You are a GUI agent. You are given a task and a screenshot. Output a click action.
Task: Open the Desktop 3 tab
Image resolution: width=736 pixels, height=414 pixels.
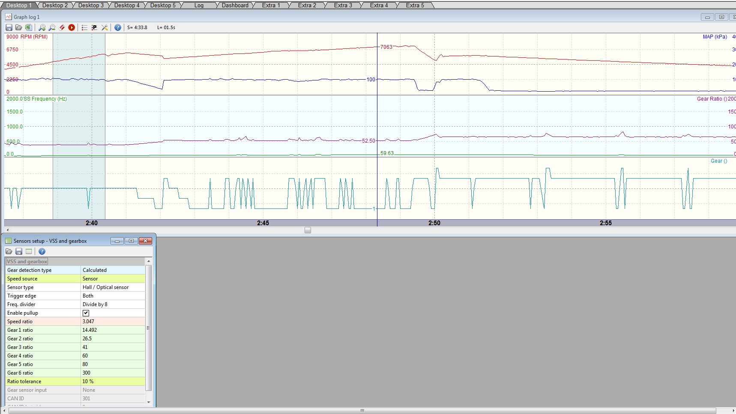(91, 5)
